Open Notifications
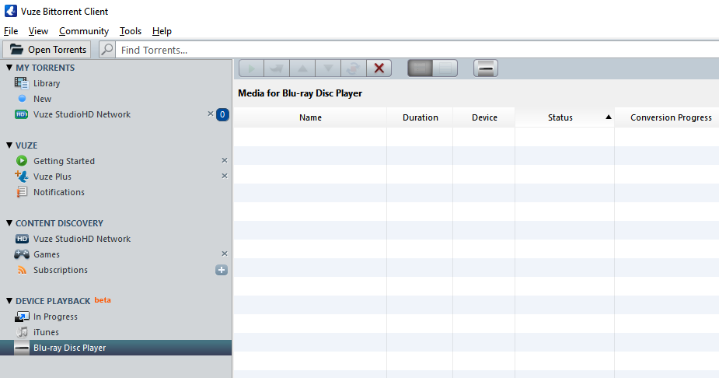The image size is (719, 378). (x=59, y=192)
